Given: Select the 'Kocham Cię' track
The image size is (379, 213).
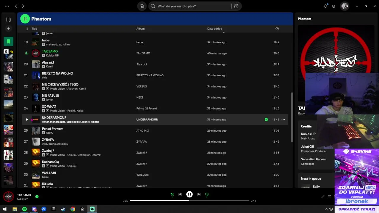Looking at the screenshot, I should 50,162.
